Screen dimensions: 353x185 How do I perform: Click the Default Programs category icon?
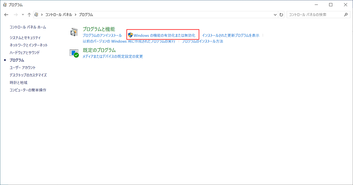[74, 53]
